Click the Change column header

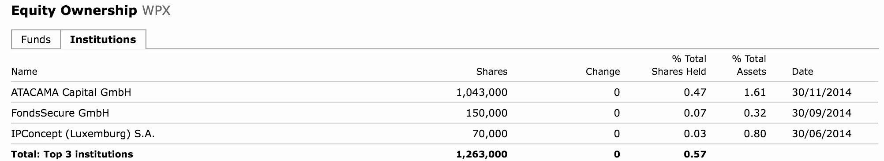pos(603,72)
